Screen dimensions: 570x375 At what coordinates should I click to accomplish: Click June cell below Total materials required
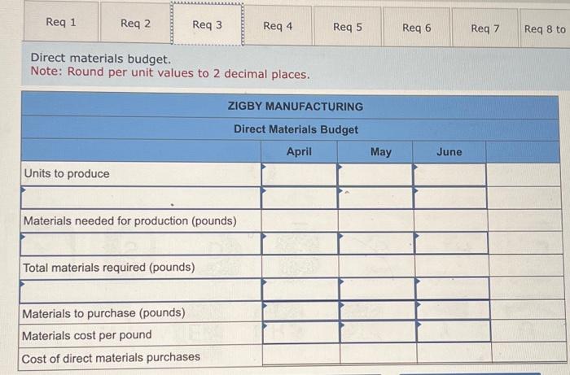point(453,289)
